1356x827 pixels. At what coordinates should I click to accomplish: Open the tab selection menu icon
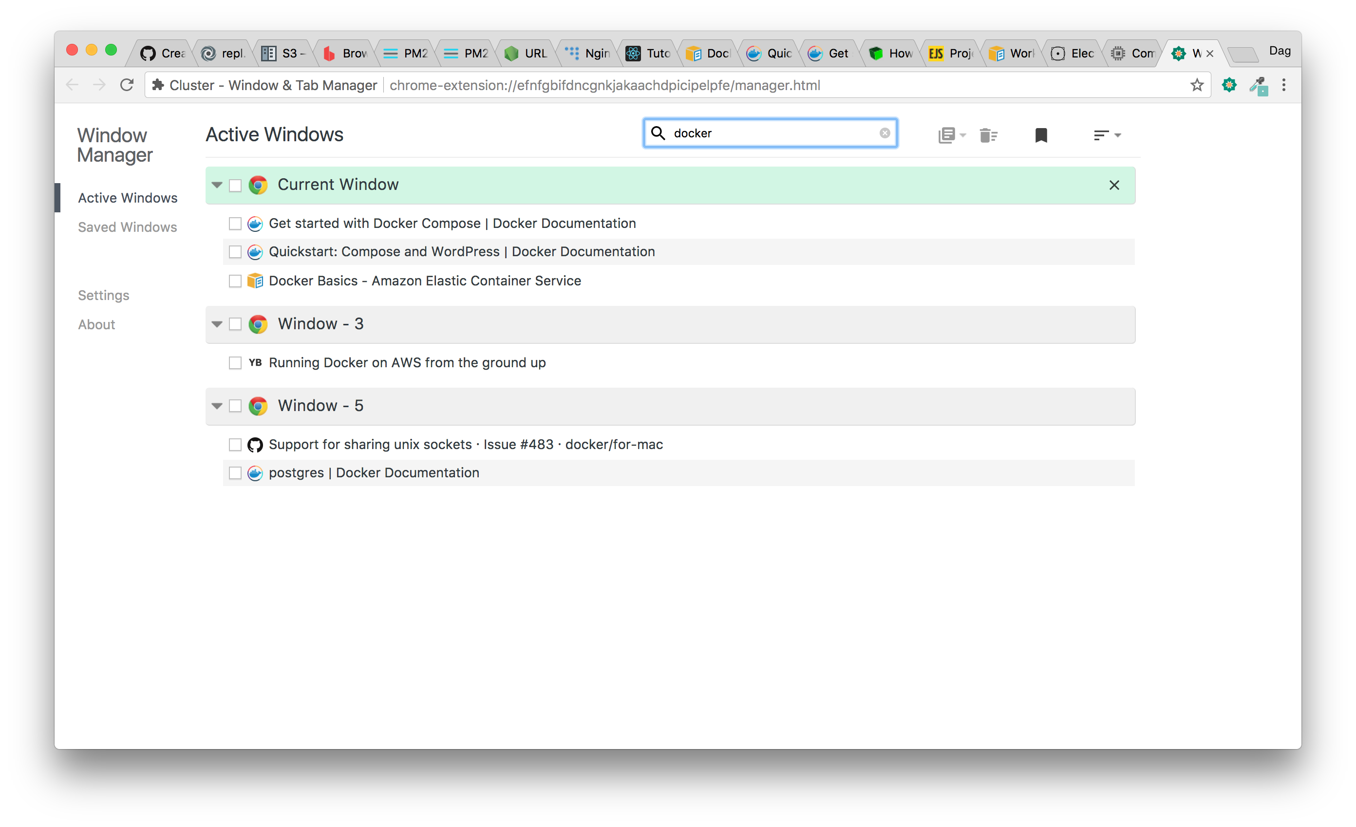[x=952, y=135]
